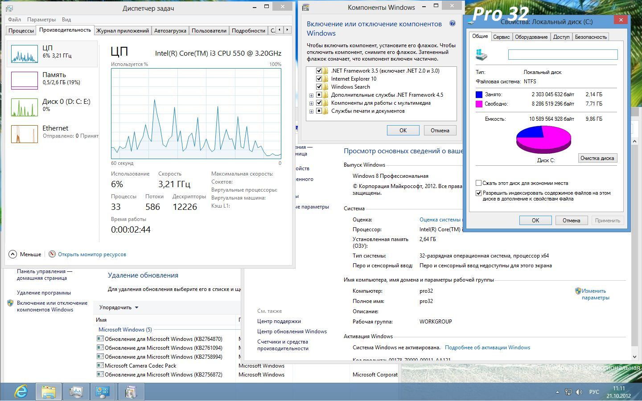This screenshot has width=642, height=401.
Task: Click the right tab-scroll arrow in Task Manager
Action: click(x=288, y=30)
